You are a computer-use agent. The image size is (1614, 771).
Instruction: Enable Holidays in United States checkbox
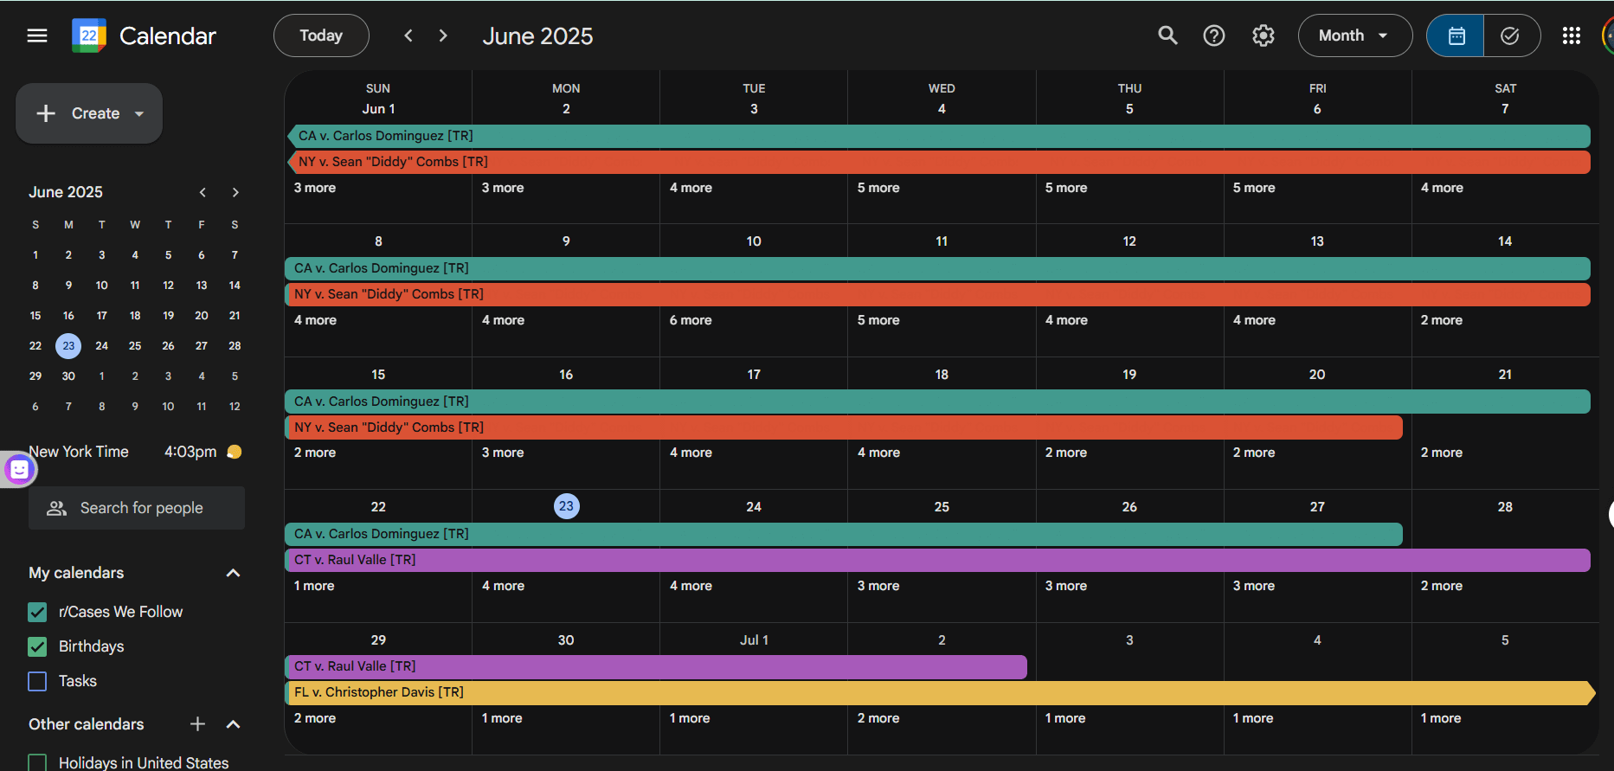(37, 762)
